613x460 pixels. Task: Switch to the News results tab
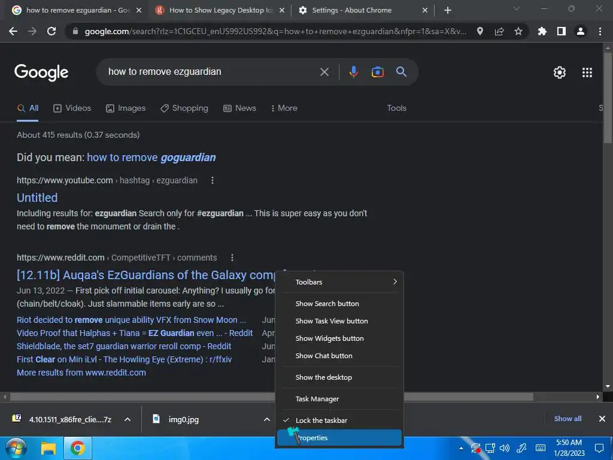[x=239, y=108]
